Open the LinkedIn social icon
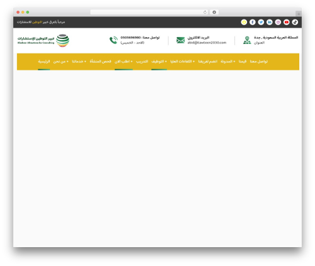The width and height of the screenshot is (315, 266). [x=270, y=22]
